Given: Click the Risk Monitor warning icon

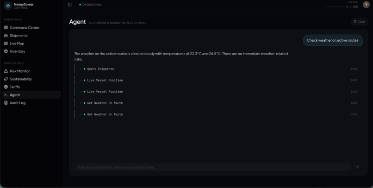Looking at the screenshot, I should coord(6,71).
